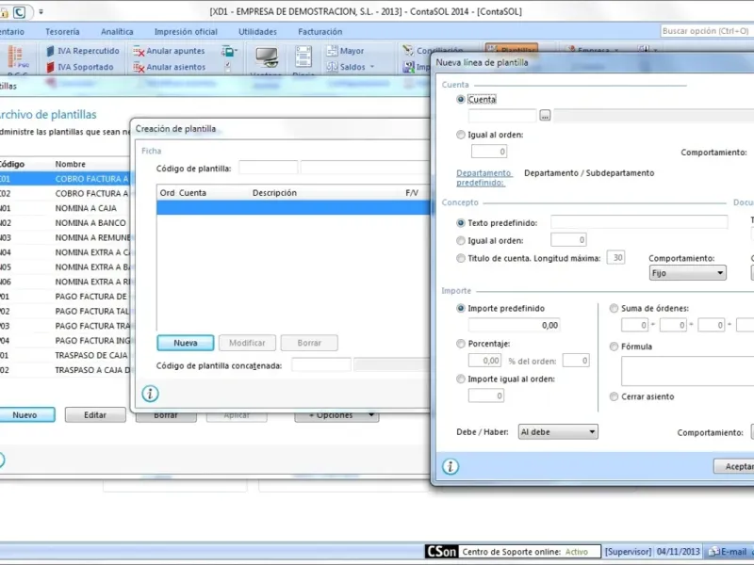This screenshot has width=754, height=565.
Task: Click the Nombre column header
Action: click(x=70, y=164)
